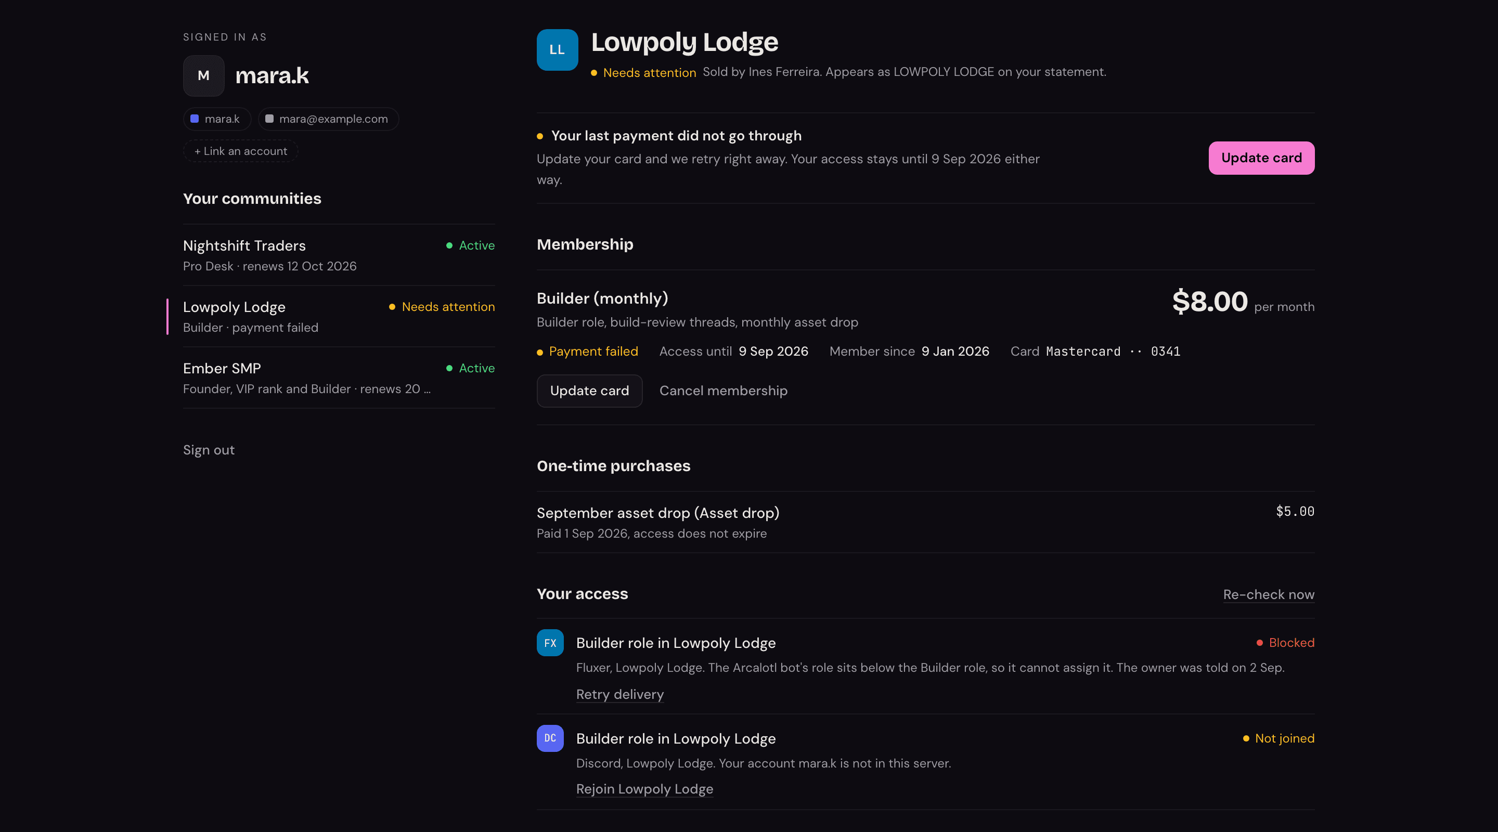Click Active status beside Nightshift Traders
The image size is (1498, 832).
470,245
